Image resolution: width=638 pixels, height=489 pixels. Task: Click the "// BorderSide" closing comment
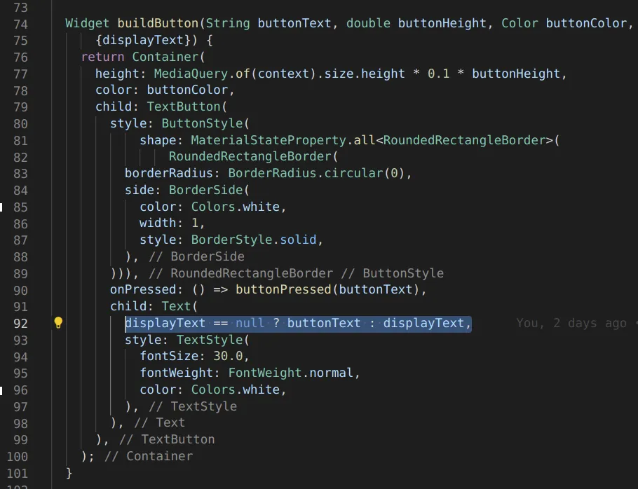point(196,256)
